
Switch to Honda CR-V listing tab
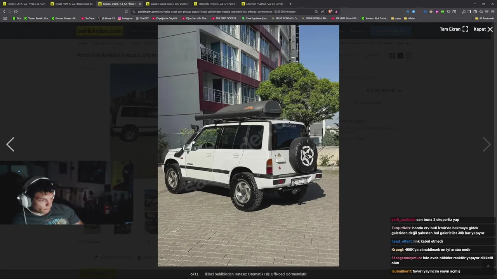pos(24,4)
